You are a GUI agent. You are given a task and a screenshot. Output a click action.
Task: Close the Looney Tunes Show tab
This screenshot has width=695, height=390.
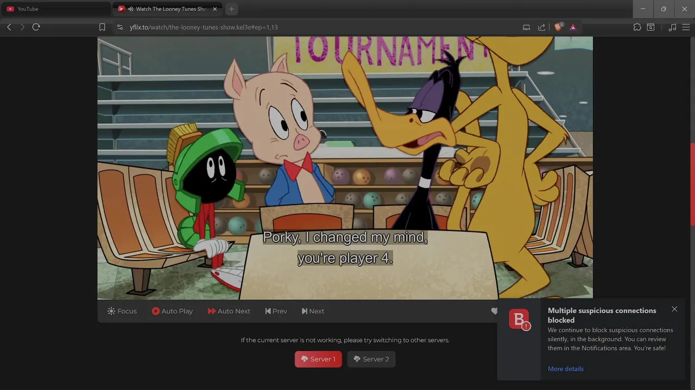point(215,9)
